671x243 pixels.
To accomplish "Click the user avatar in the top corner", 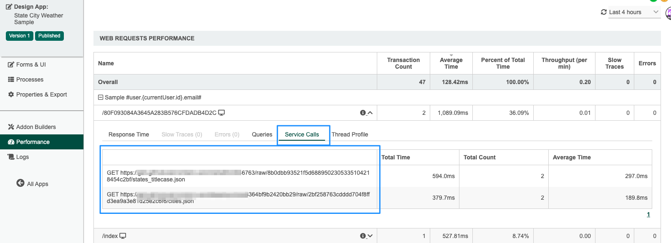I will click(668, 13).
